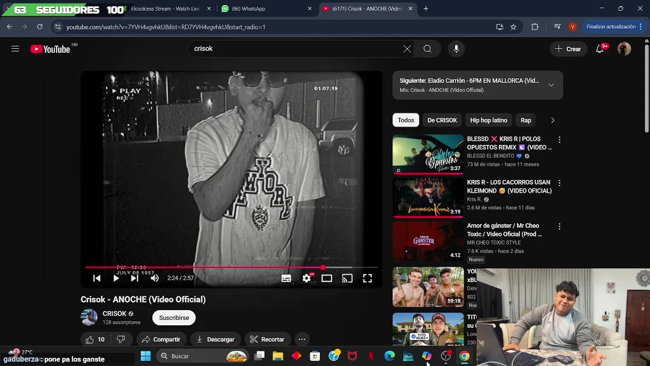Open the Amor de gánster video thumbnail

tap(428, 241)
